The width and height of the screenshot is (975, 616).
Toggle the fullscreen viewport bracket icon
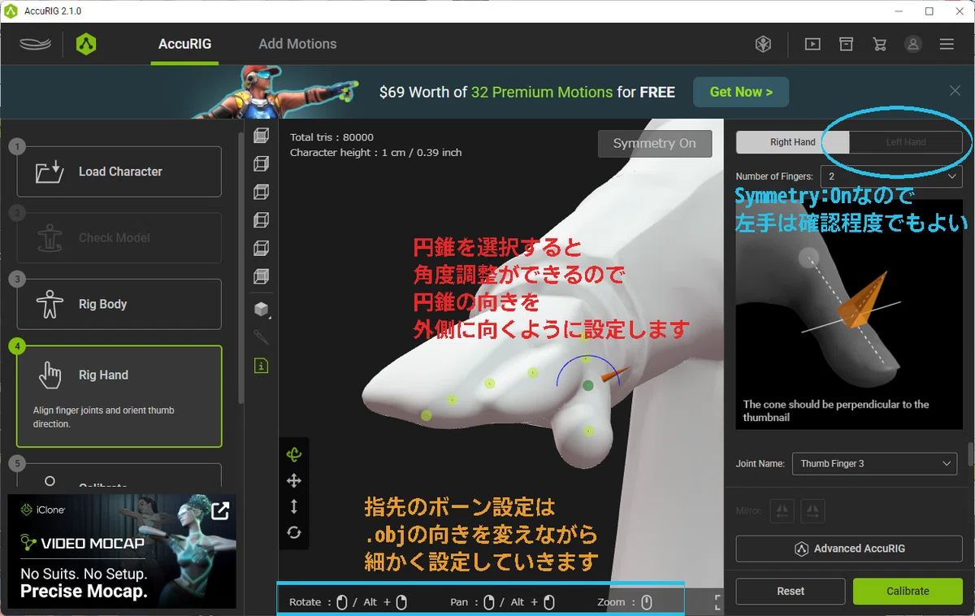pos(718,602)
